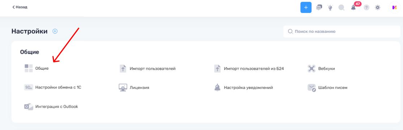Open notifications bell with 47 badge
The image size is (403, 130).
(x=353, y=8)
